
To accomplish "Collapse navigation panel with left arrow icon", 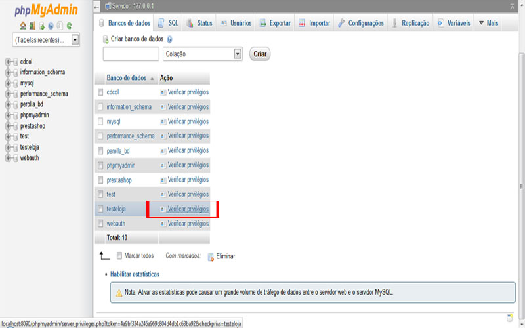I will pyautogui.click(x=96, y=7).
